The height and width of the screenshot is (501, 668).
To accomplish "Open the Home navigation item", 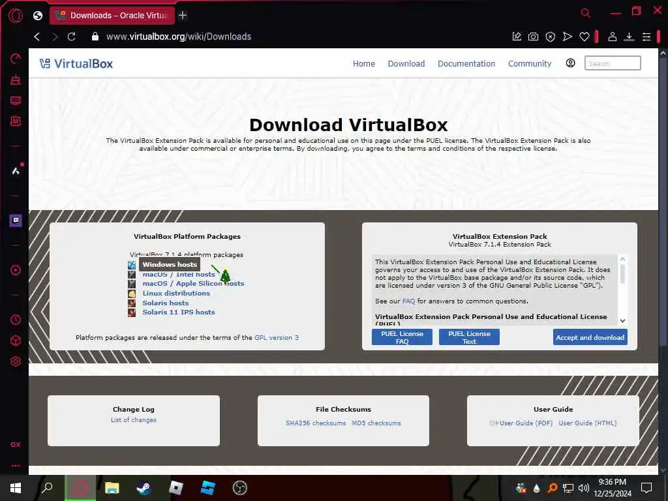I will coord(364,63).
